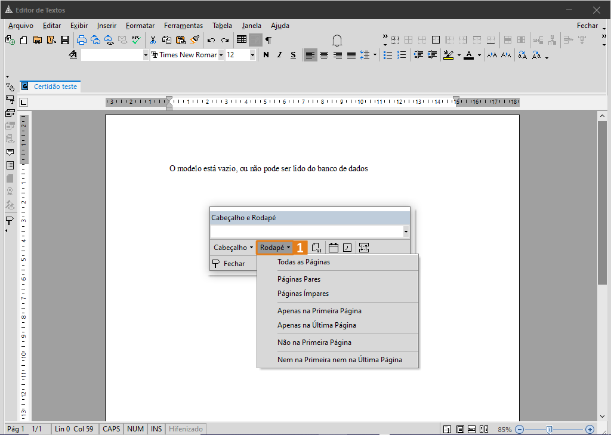Open the Times New Roman font dropdown

coord(221,55)
